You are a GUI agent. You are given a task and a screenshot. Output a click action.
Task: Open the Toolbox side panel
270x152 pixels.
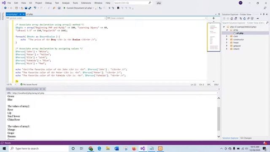coord(3,16)
